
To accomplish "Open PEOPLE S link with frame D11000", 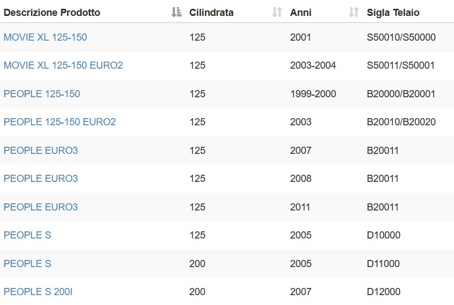I will [x=27, y=264].
